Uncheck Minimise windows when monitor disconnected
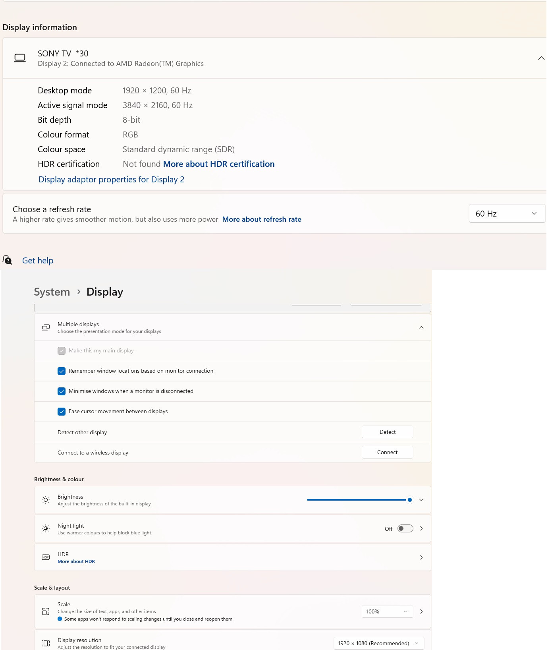 (x=62, y=391)
